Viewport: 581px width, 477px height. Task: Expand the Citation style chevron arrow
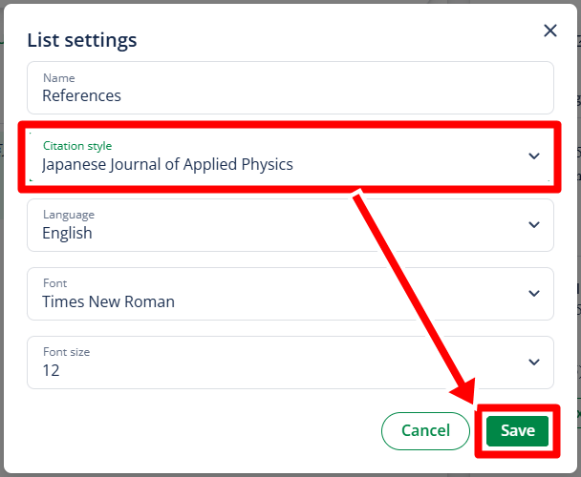[533, 156]
